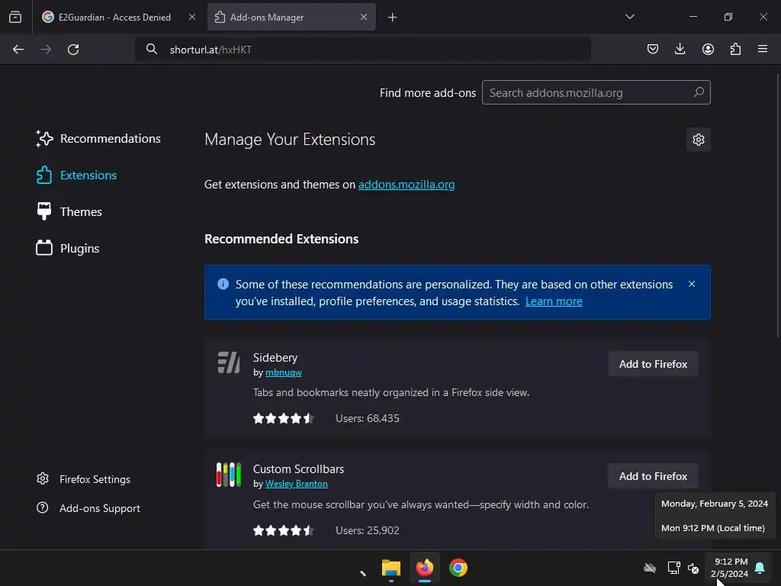Click the info icon in the blue notice
The image size is (781, 586).
tap(223, 284)
